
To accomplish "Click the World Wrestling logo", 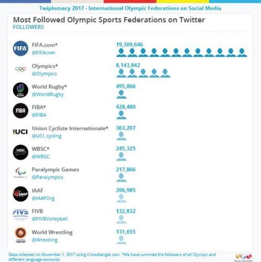I will 21,235.
